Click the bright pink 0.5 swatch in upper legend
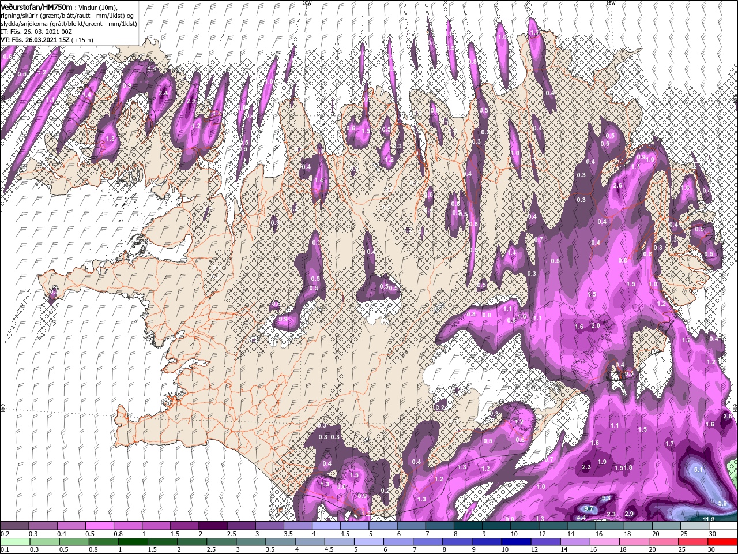Viewport: 738px width, 554px height. click(99, 526)
